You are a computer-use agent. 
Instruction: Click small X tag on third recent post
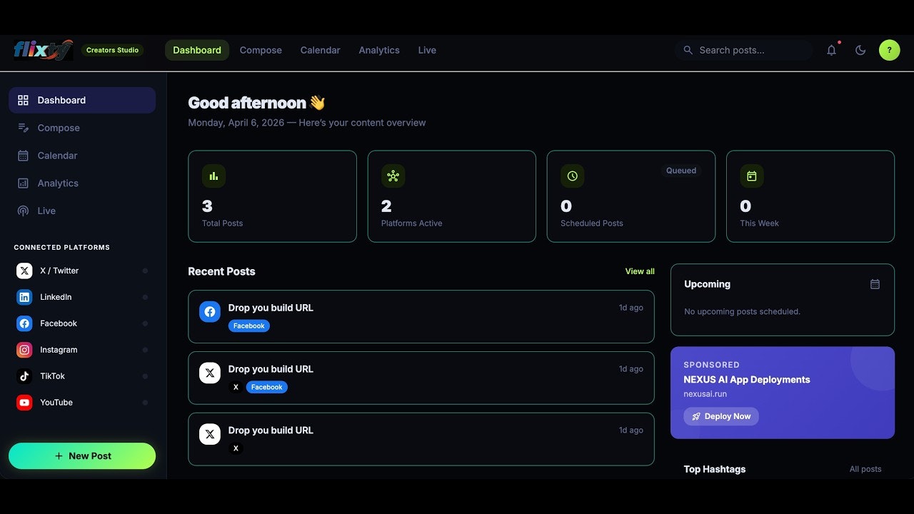[236, 448]
